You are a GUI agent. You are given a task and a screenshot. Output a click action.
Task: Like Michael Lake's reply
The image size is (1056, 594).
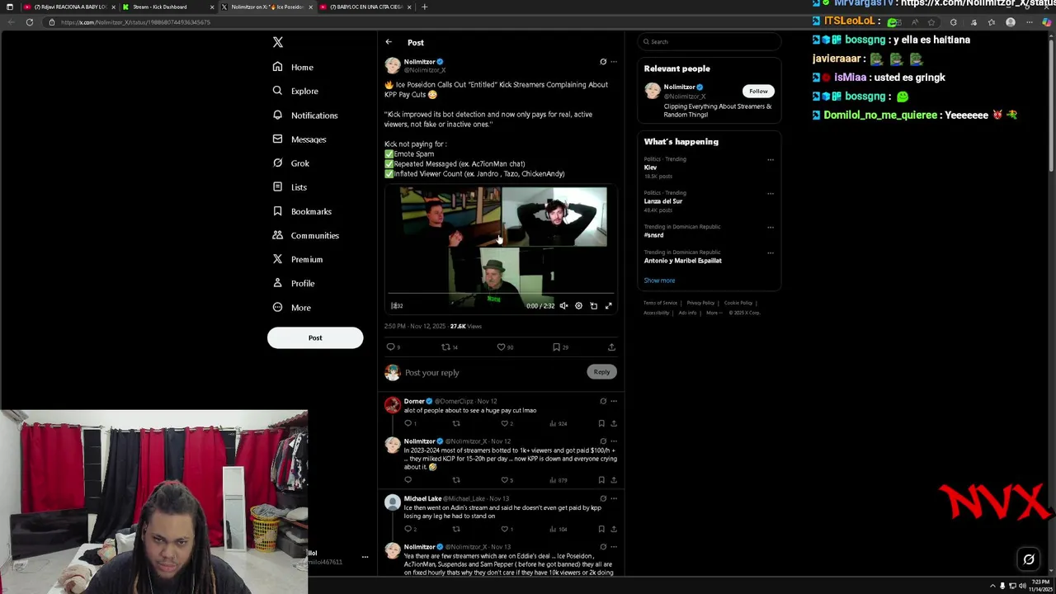(507, 529)
